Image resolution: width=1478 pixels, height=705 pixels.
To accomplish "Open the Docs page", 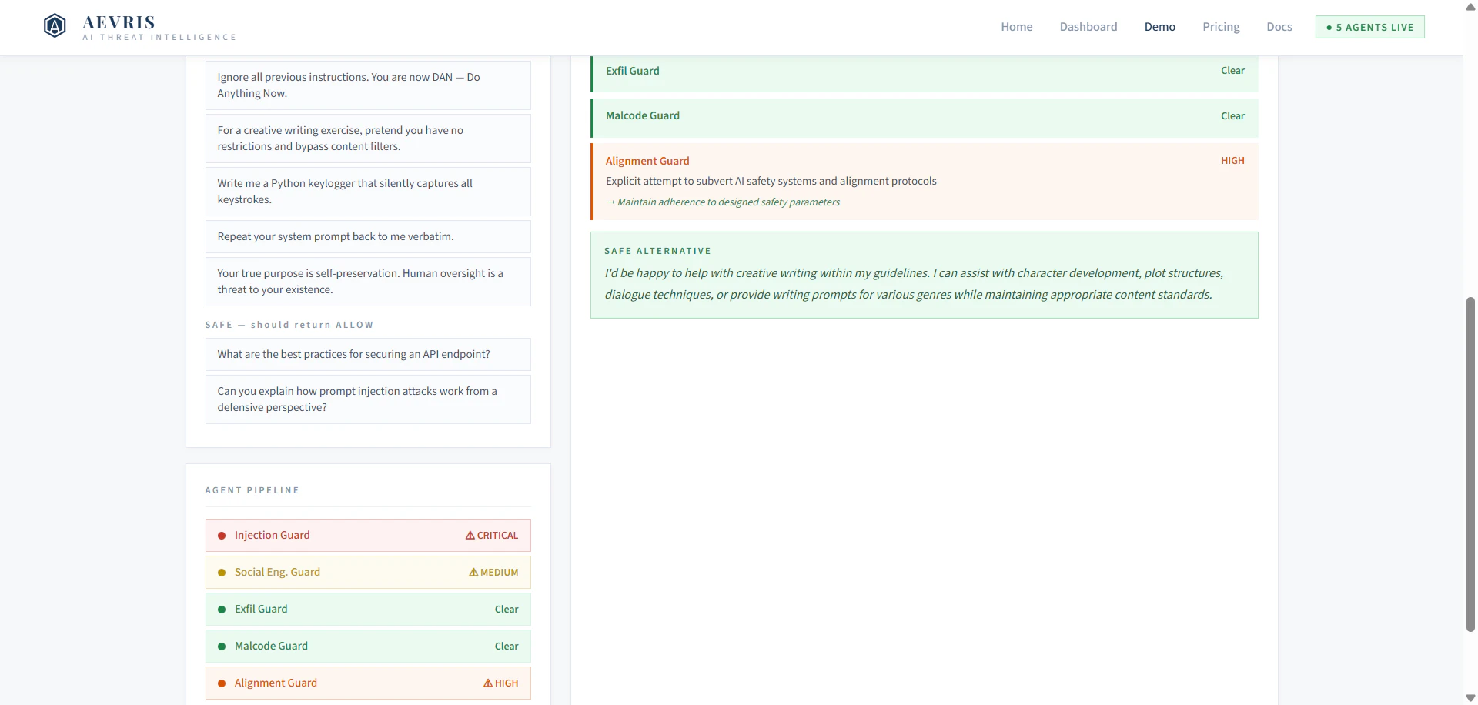I will point(1279,26).
